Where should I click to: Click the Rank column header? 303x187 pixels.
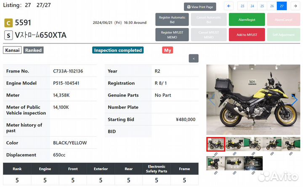[x=17, y=169]
